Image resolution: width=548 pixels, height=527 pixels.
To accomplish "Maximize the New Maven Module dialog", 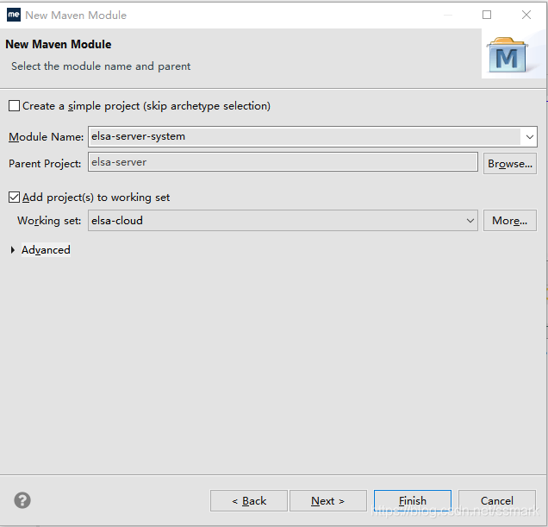I will coord(487,15).
